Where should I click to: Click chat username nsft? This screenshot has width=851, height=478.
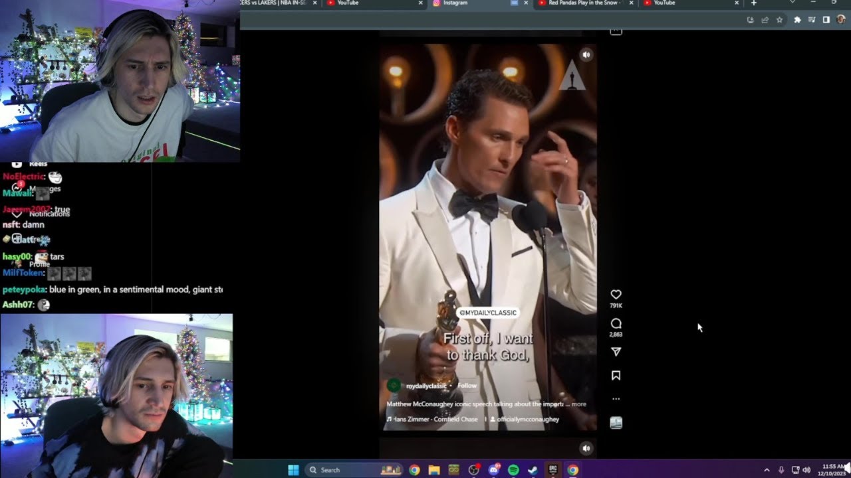click(x=10, y=225)
